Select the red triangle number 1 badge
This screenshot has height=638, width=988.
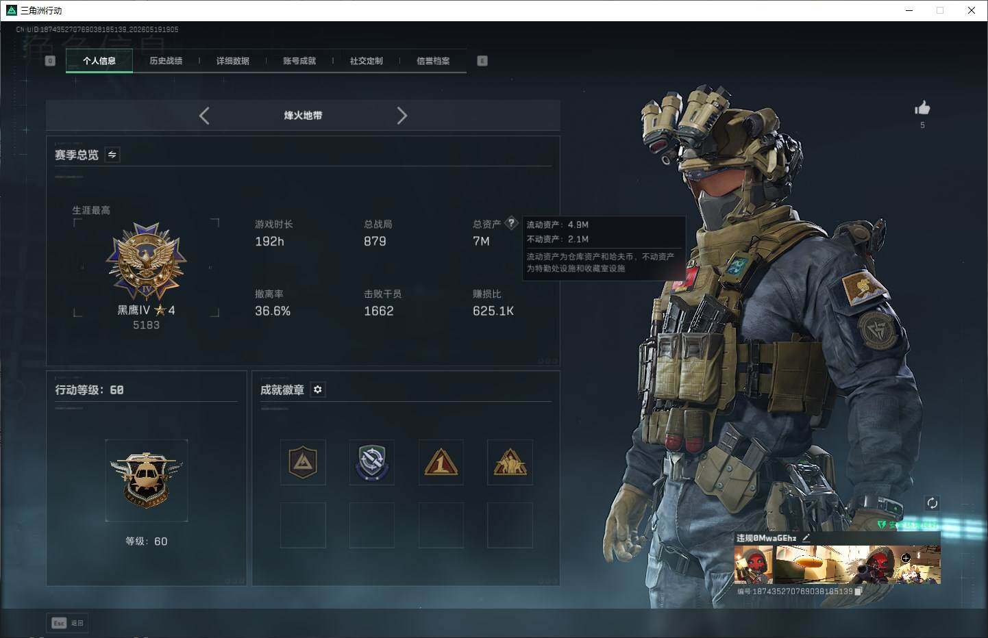click(x=441, y=463)
